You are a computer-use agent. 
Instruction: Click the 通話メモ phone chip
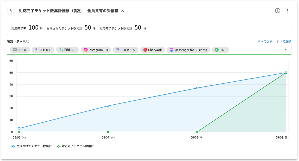click(x=68, y=50)
